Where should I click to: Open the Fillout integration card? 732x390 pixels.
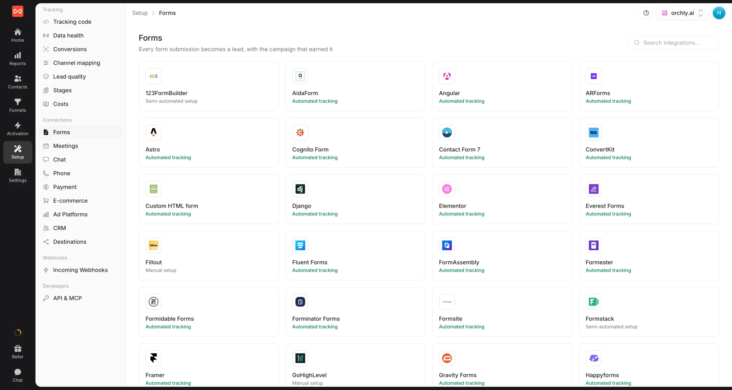[x=209, y=255]
